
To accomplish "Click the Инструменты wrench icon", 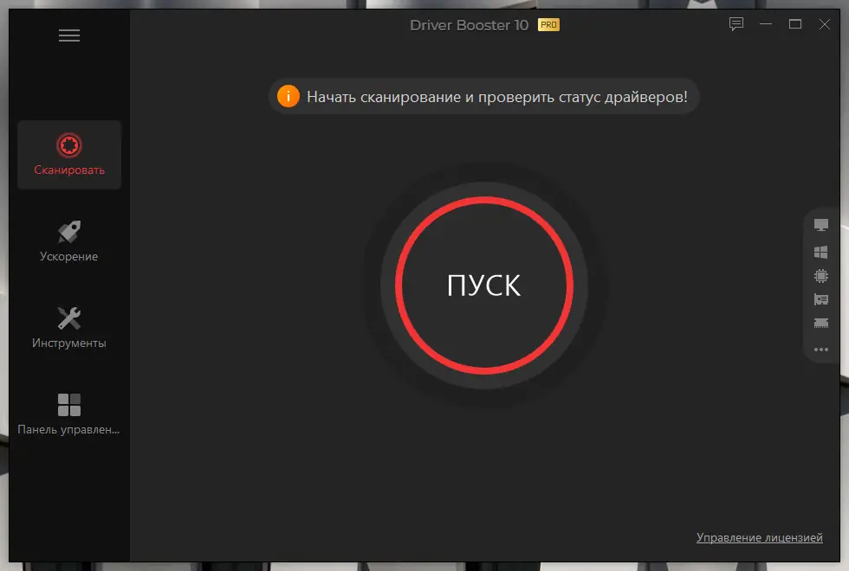I will [x=68, y=315].
